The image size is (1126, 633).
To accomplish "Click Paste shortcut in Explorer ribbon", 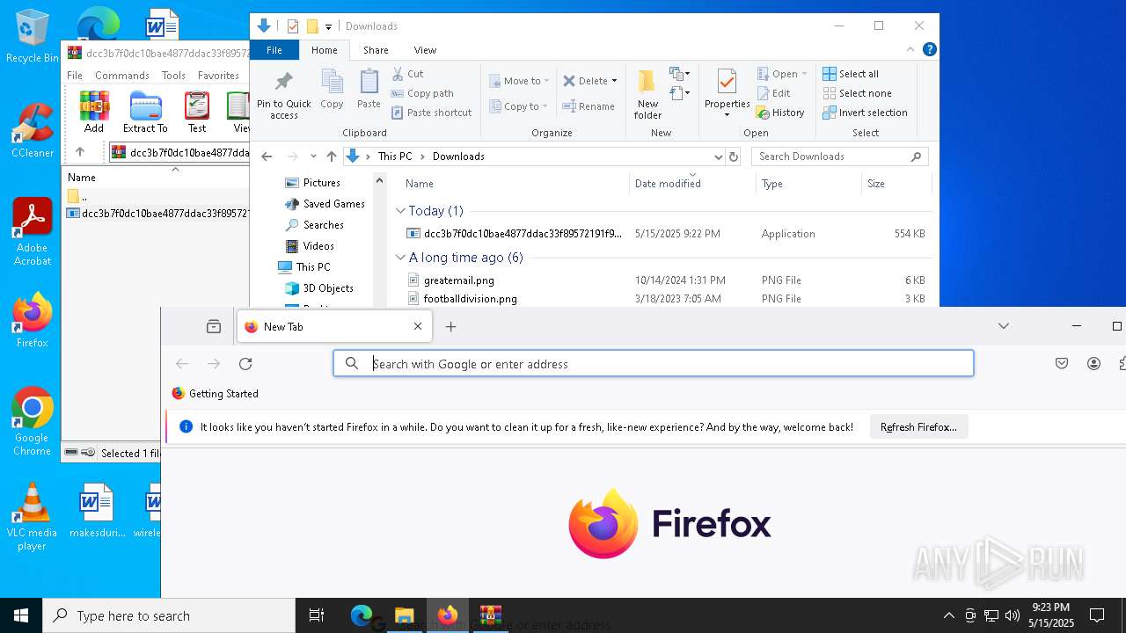I will coord(432,113).
